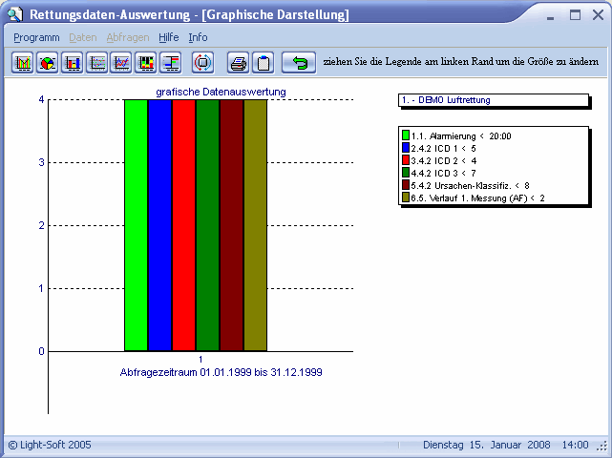Image resolution: width=612 pixels, height=458 pixels.
Task: Click the date 'Dienstag 15. Januar 2008' in status bar
Action: click(487, 445)
